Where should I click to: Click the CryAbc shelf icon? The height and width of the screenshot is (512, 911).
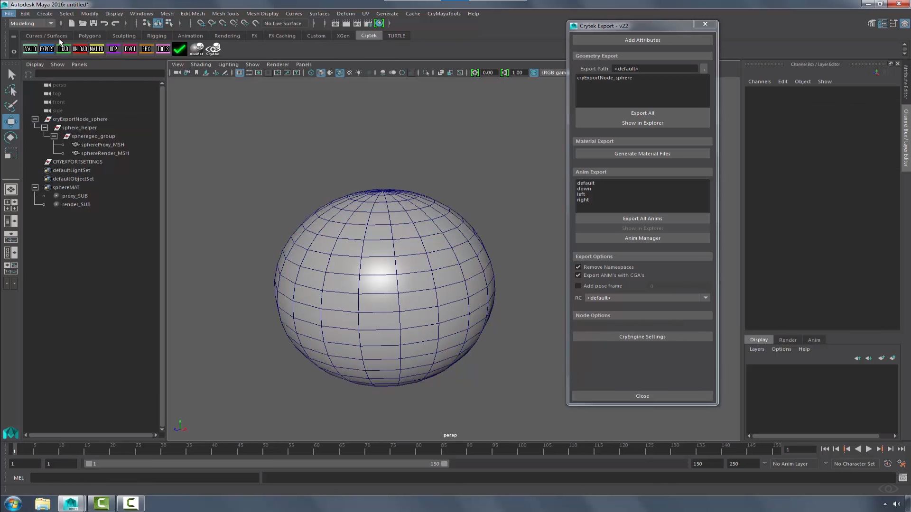click(x=213, y=49)
